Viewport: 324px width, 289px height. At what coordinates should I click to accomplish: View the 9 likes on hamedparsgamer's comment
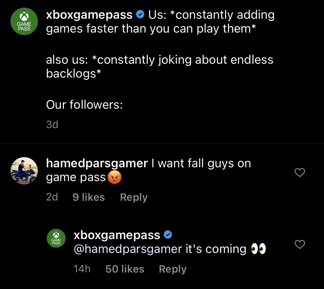(89, 197)
